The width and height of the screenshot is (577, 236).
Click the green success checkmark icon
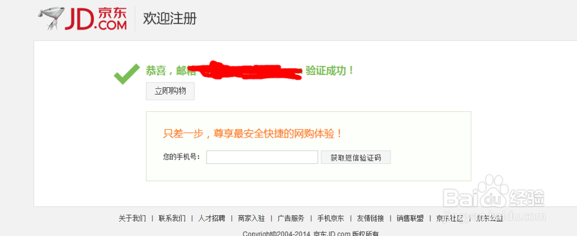pyautogui.click(x=126, y=74)
